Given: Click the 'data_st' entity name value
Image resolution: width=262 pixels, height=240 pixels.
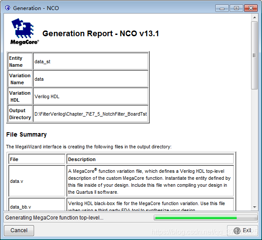Looking at the screenshot, I should click(42, 62).
